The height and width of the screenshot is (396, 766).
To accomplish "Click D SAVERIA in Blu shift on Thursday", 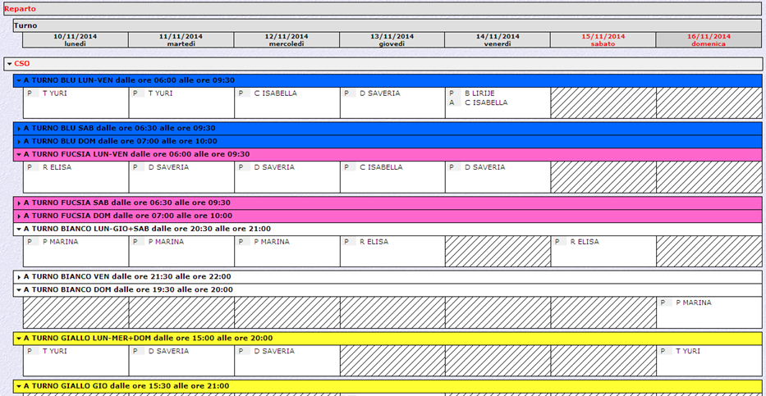I will point(380,93).
